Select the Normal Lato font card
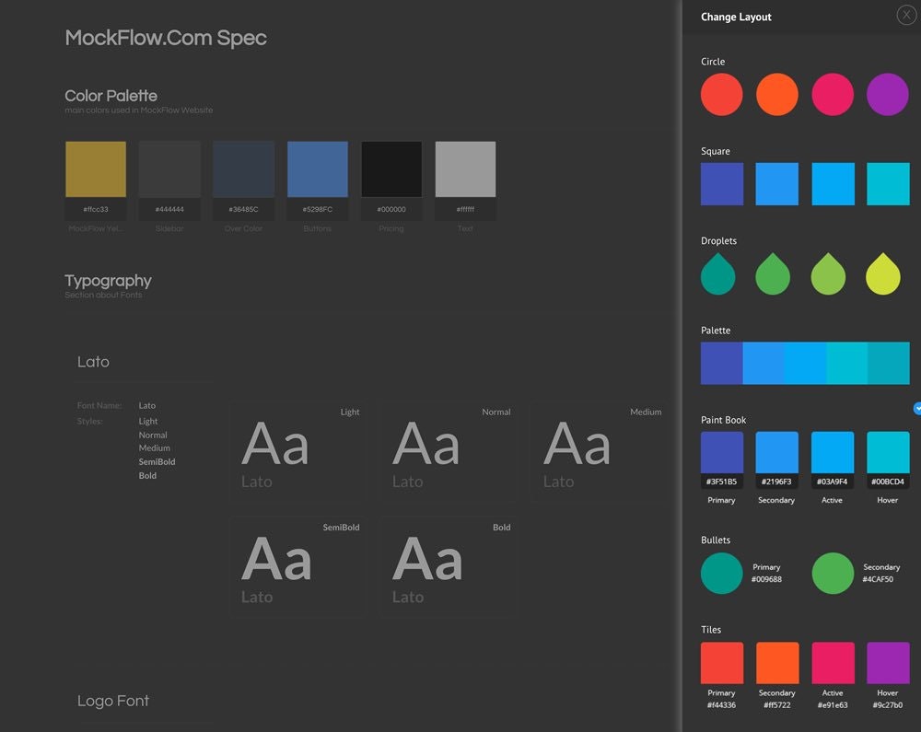 coord(449,452)
